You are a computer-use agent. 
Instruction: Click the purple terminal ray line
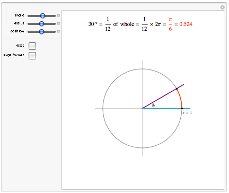click(163, 96)
